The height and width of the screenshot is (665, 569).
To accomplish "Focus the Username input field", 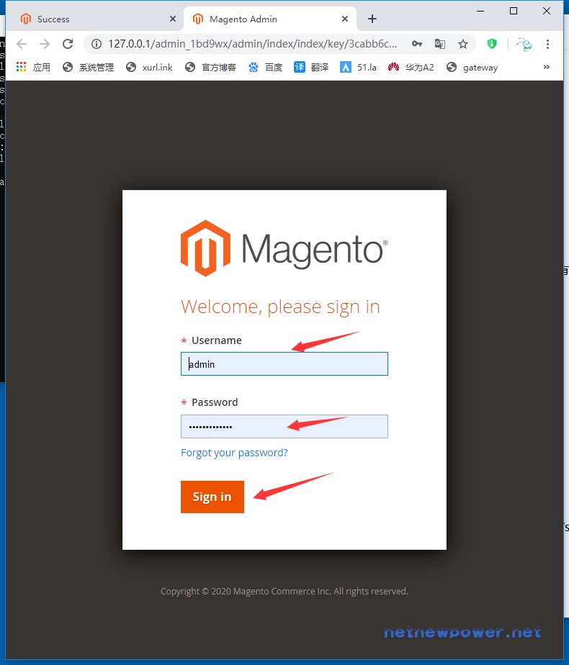I will [284, 364].
